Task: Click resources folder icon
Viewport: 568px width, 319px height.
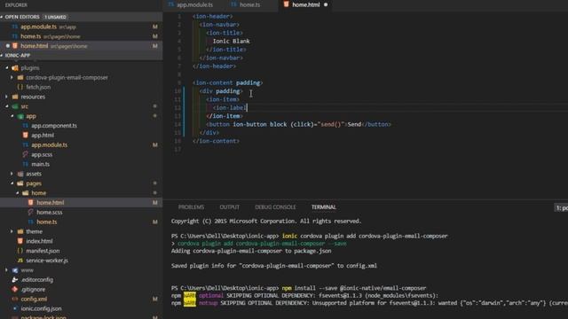Action: [15, 97]
